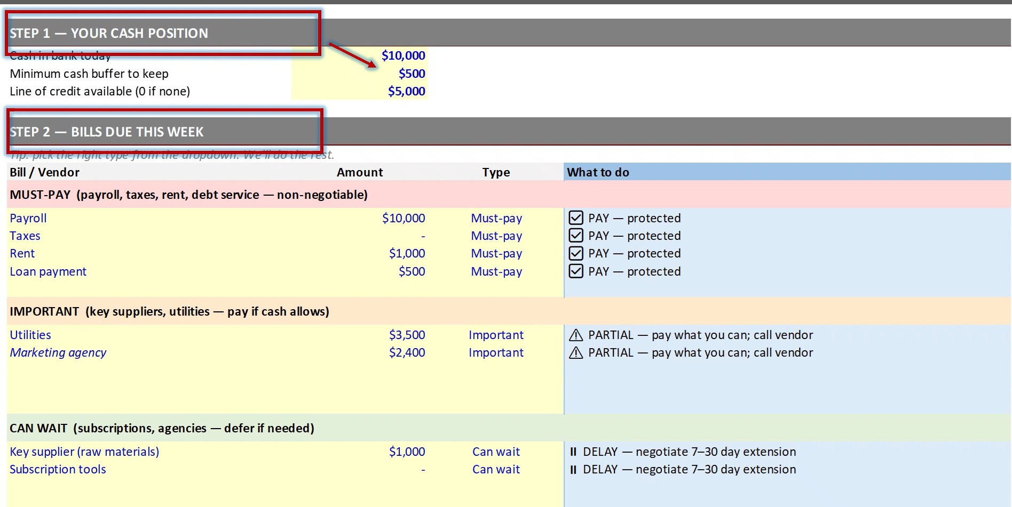Image resolution: width=1012 pixels, height=507 pixels.
Task: Click DELAY advice text for Key supplier
Action: [690, 452]
